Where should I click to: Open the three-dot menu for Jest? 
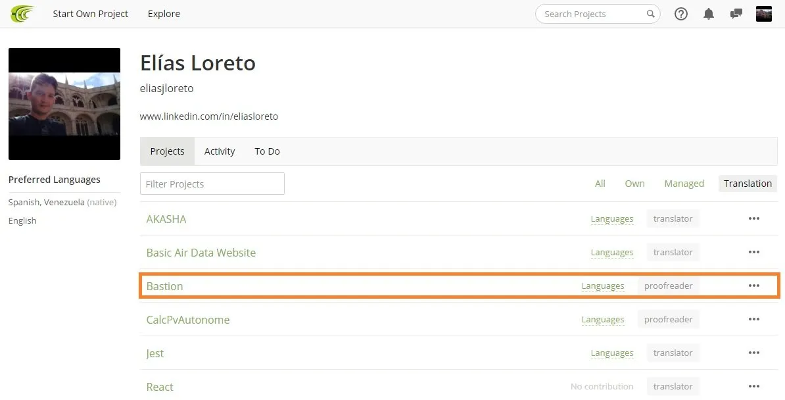754,353
